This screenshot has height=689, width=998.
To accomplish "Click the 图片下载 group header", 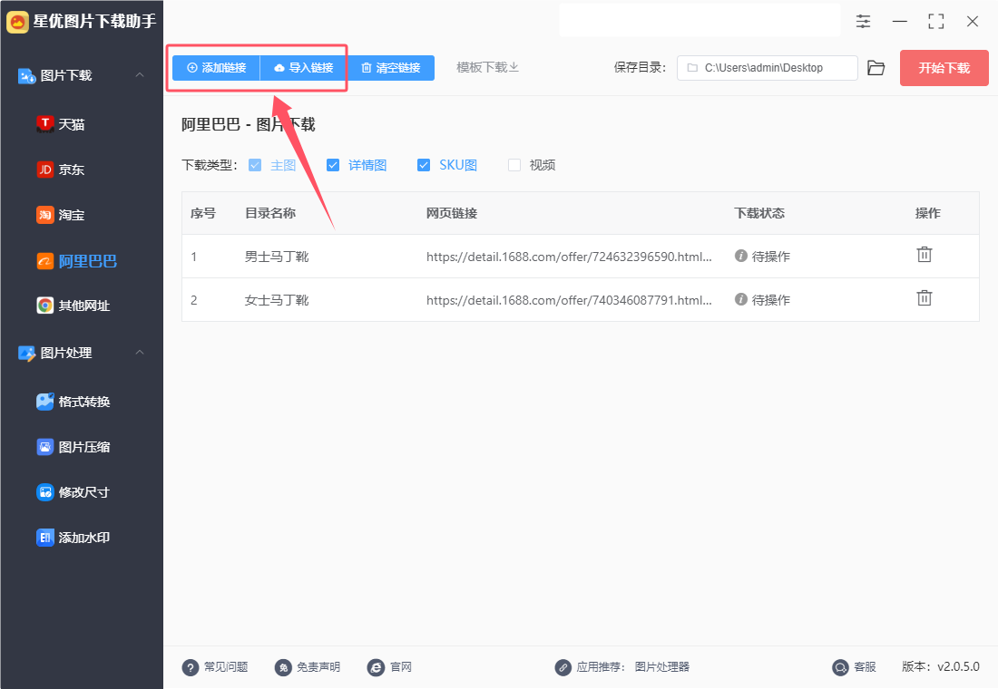I will [82, 76].
